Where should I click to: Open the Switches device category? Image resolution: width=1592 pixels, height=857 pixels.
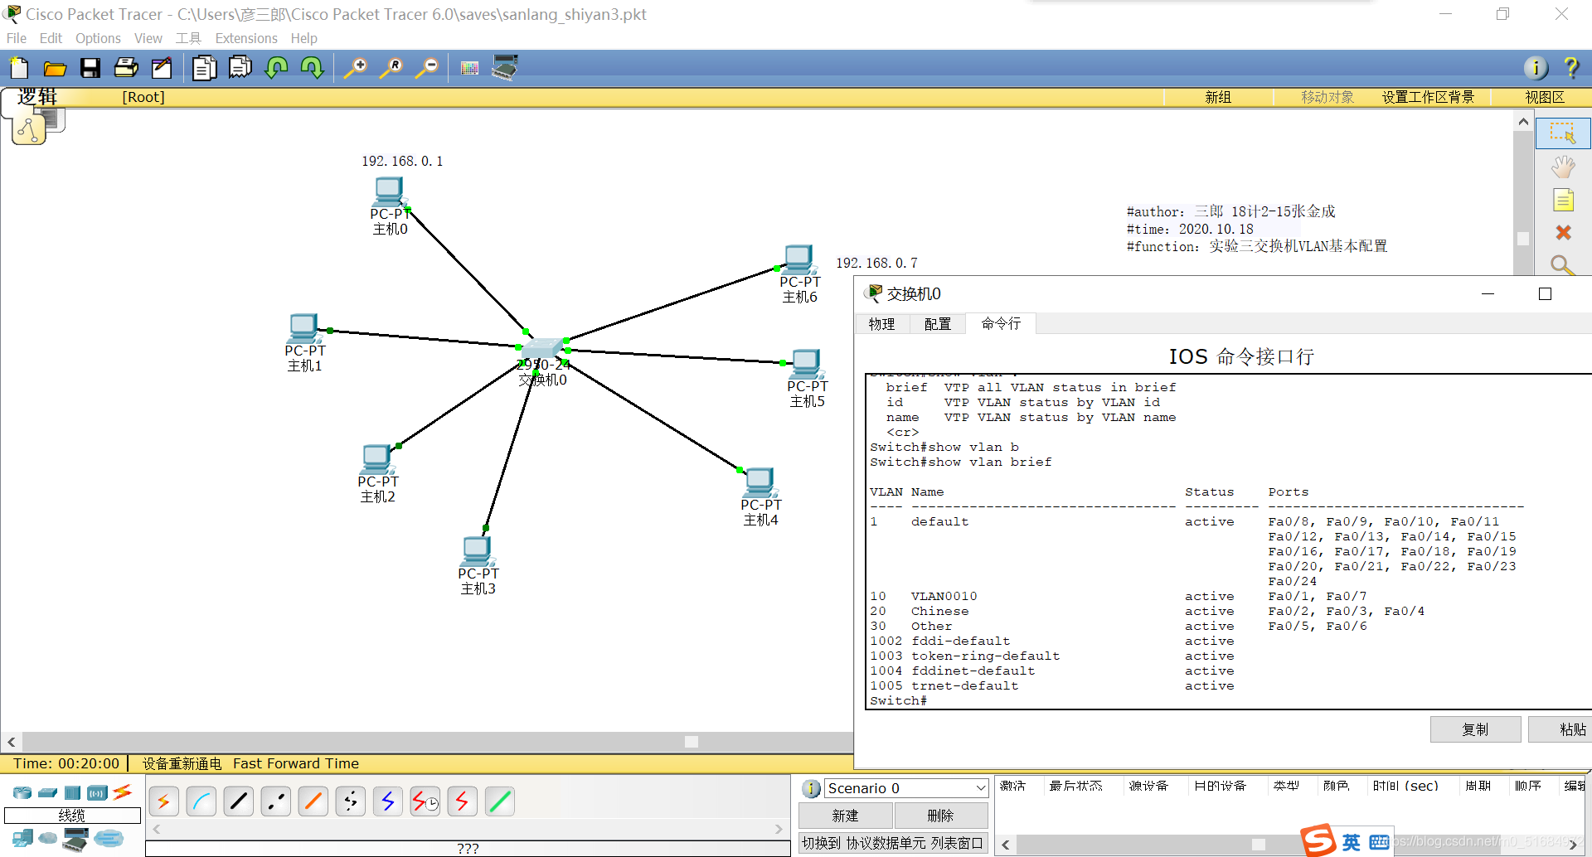click(48, 792)
